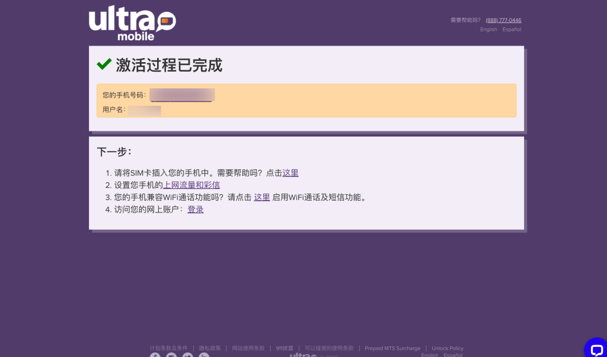Open the 911披露 footer link

click(285, 348)
